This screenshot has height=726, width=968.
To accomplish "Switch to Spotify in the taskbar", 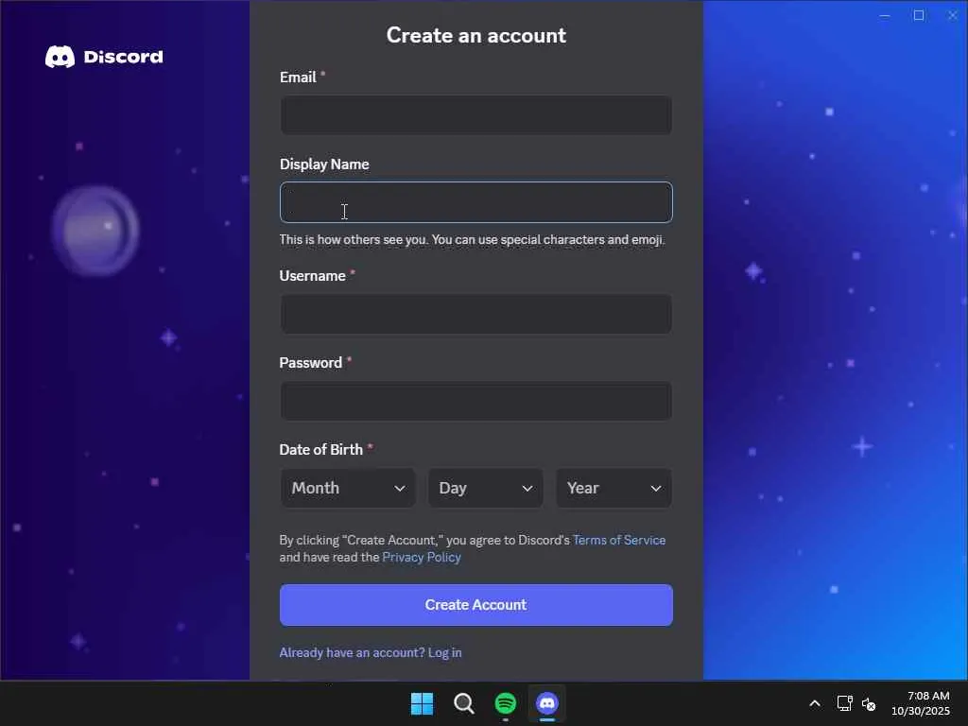I will [506, 703].
